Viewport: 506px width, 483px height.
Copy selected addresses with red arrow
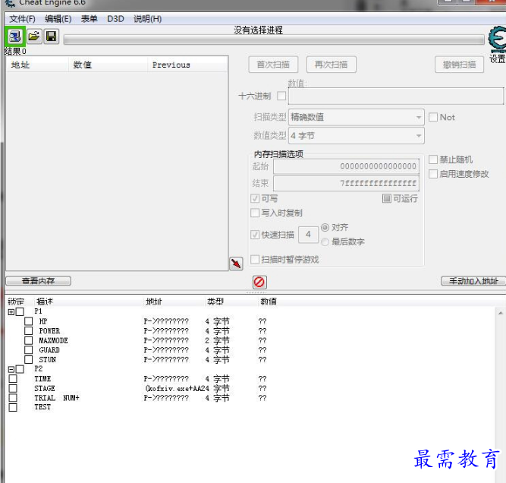(236, 264)
